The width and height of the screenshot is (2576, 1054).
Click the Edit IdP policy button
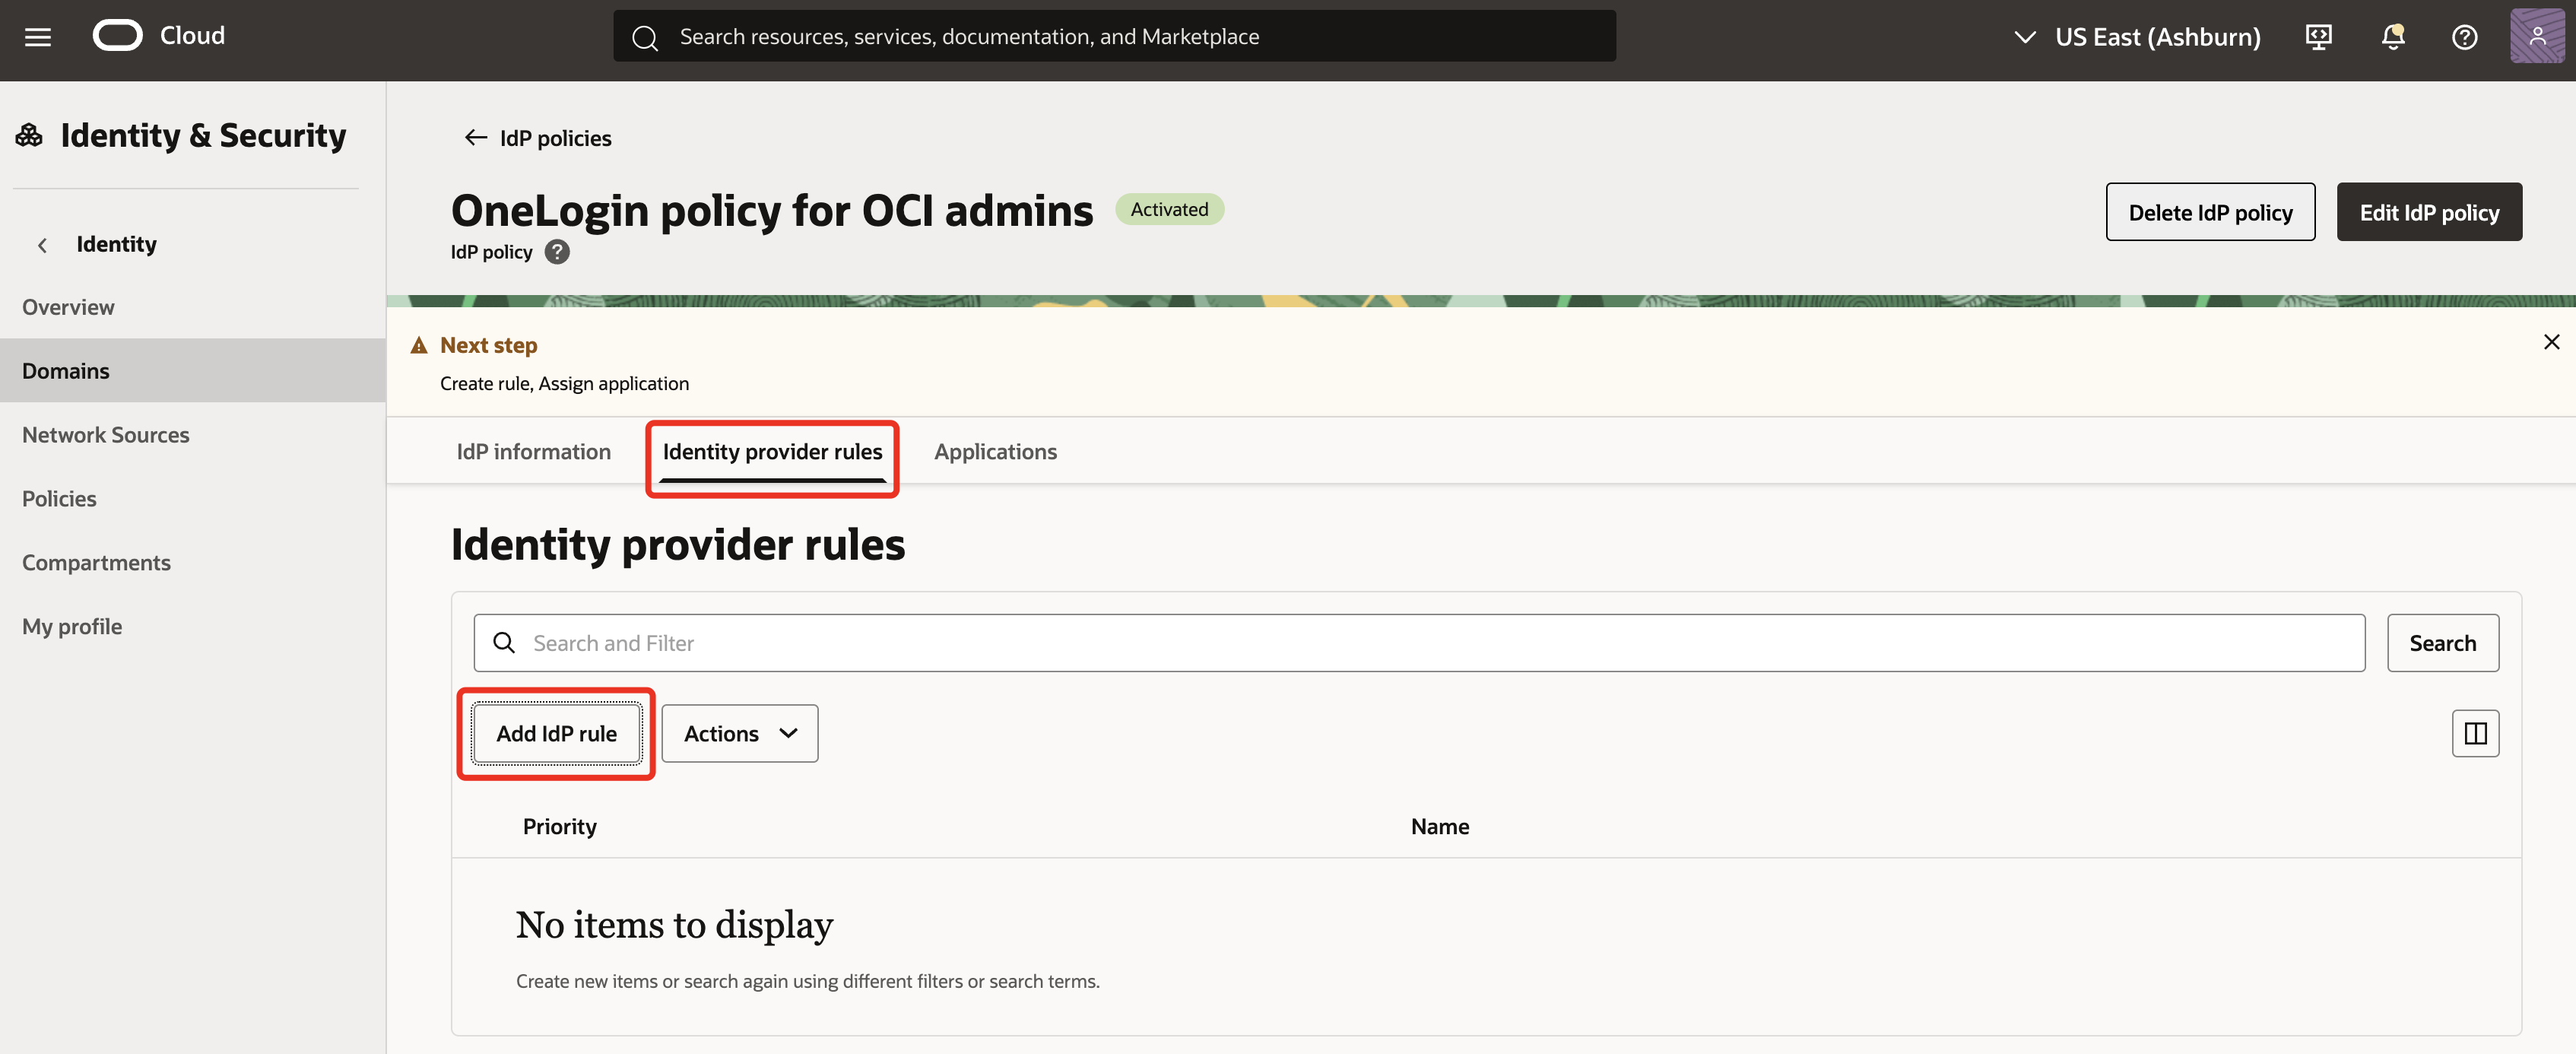tap(2429, 211)
